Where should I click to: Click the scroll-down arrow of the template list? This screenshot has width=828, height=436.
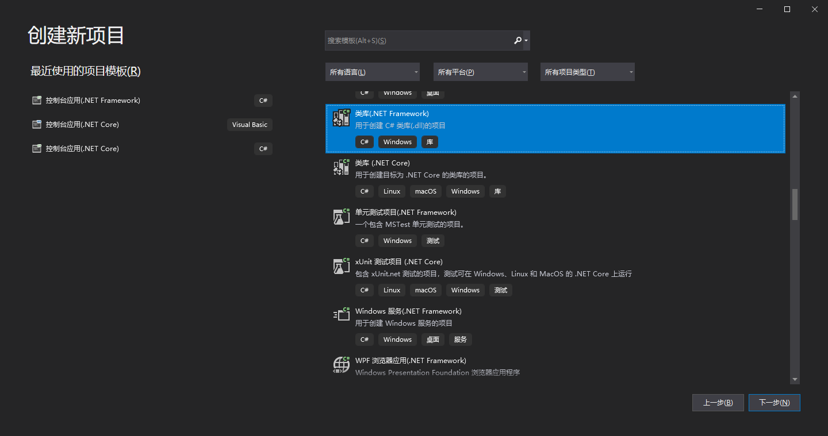795,380
